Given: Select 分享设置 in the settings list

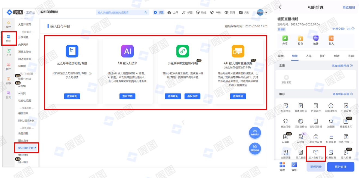Looking at the screenshot, I should tap(23, 37).
